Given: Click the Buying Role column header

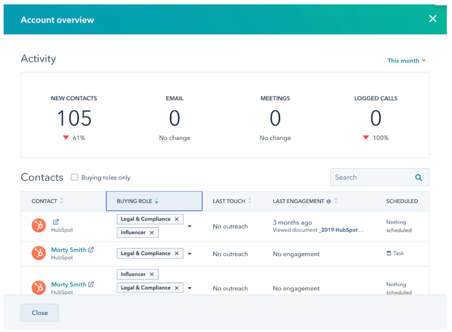Looking at the screenshot, I should pyautogui.click(x=135, y=201).
